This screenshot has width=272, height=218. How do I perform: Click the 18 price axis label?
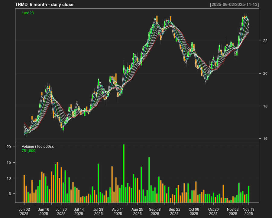[265, 106]
